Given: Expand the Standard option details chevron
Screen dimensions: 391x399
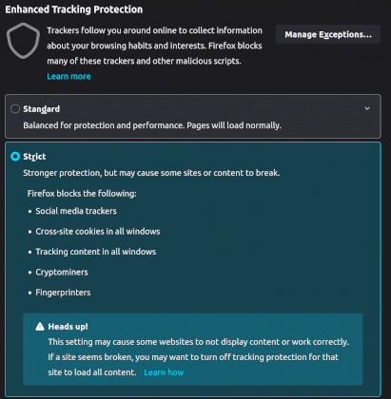Looking at the screenshot, I should point(367,108).
